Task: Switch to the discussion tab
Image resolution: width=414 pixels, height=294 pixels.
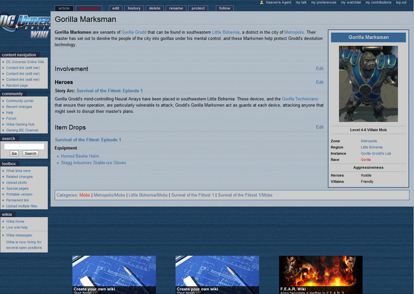Action: pyautogui.click(x=89, y=8)
